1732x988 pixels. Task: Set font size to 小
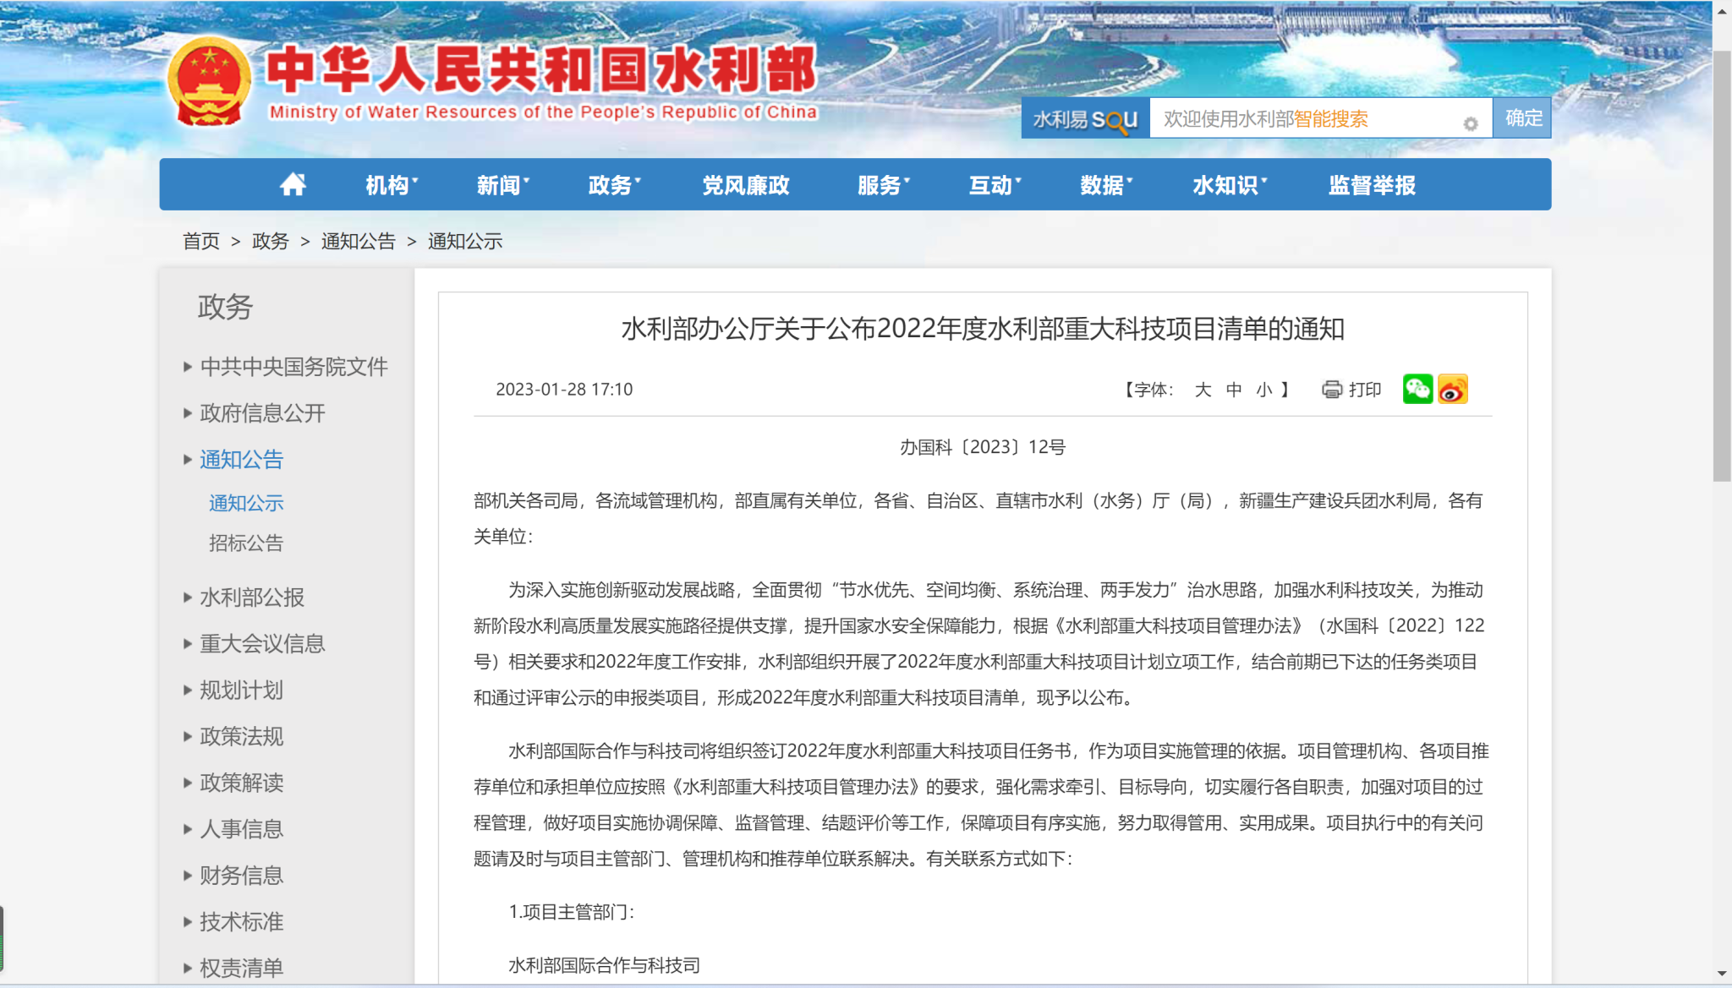1264,390
